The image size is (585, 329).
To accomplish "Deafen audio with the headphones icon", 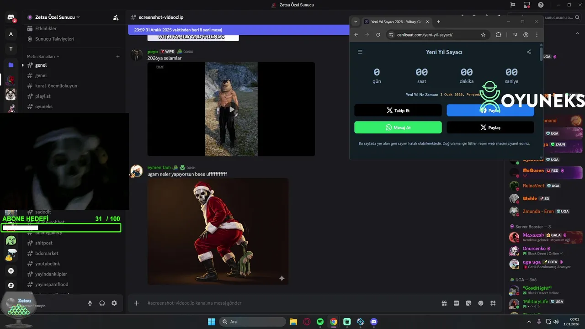I will tap(102, 303).
